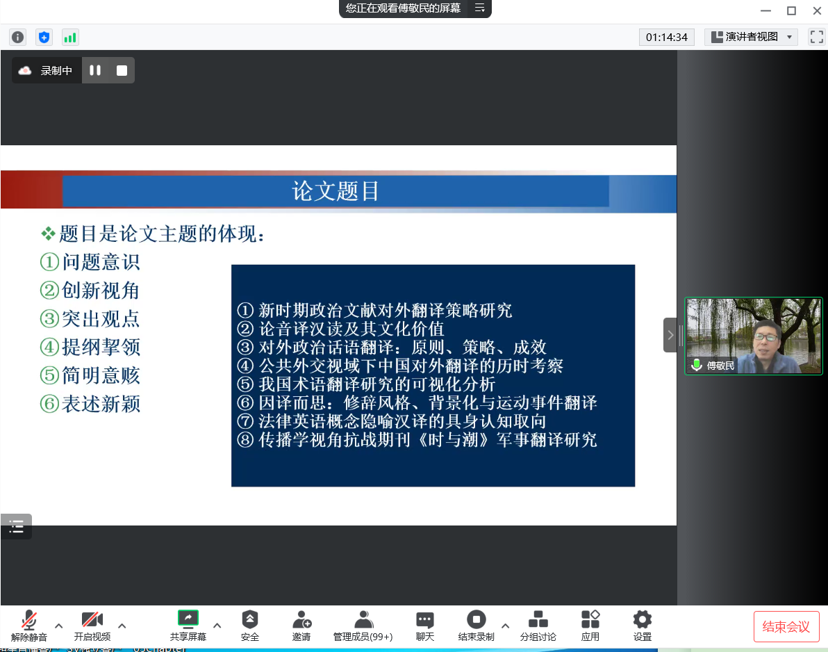Open the Apps (应用) menu
828x652 pixels.
[590, 625]
